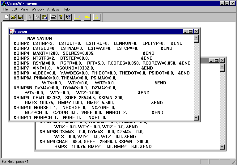The image size is (237, 165).
Task: Open the Window menu
Action: (x=37, y=9)
